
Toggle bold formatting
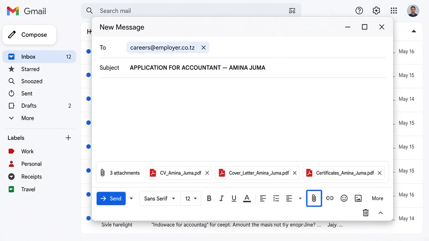click(x=209, y=198)
